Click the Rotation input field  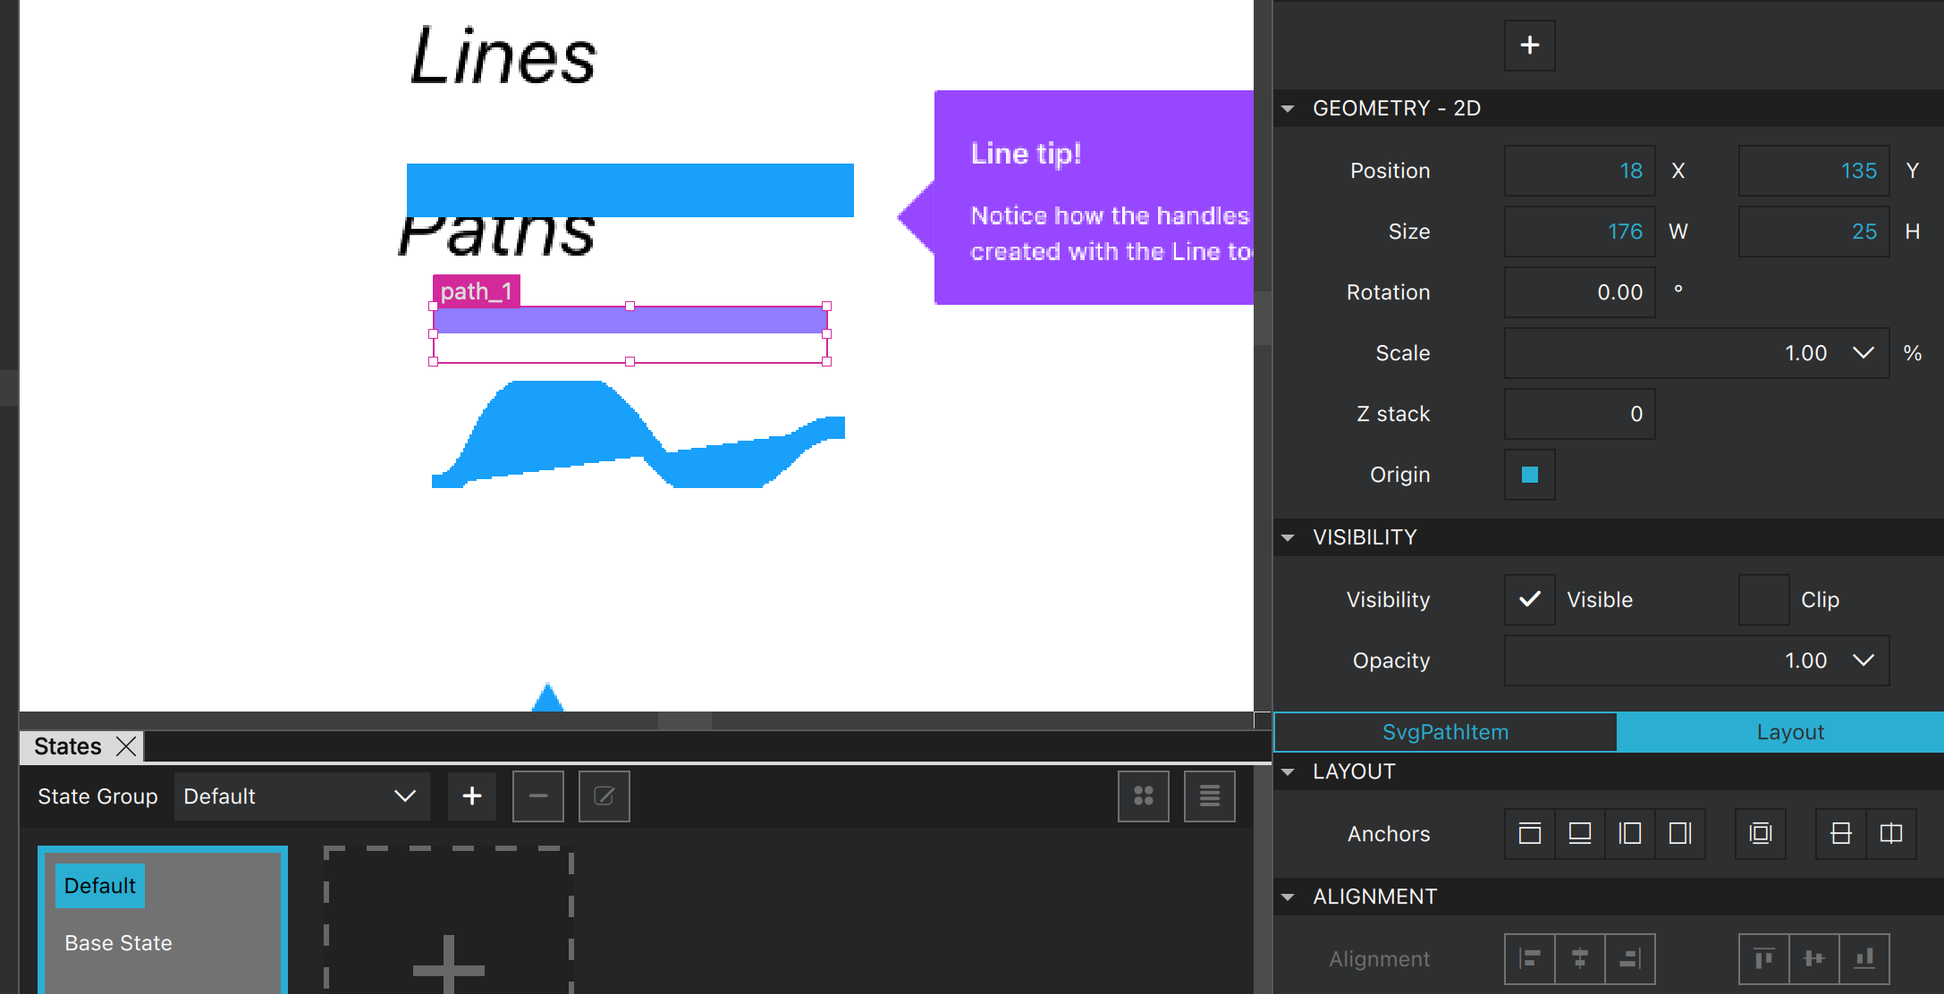tap(1579, 292)
